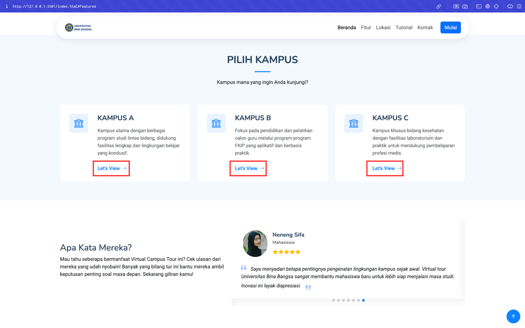Click the Kampus B building icon

tap(216, 123)
